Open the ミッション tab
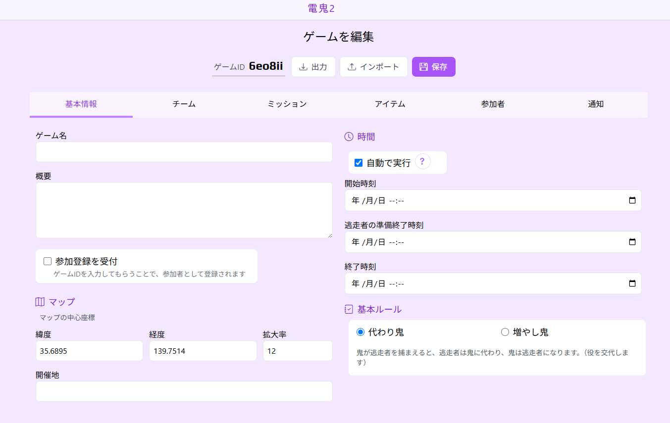The image size is (670, 423). click(x=287, y=104)
